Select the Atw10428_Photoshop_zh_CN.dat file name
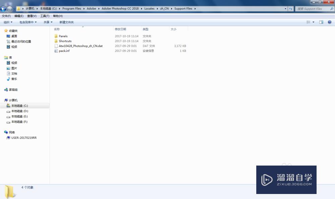 [x=81, y=46]
